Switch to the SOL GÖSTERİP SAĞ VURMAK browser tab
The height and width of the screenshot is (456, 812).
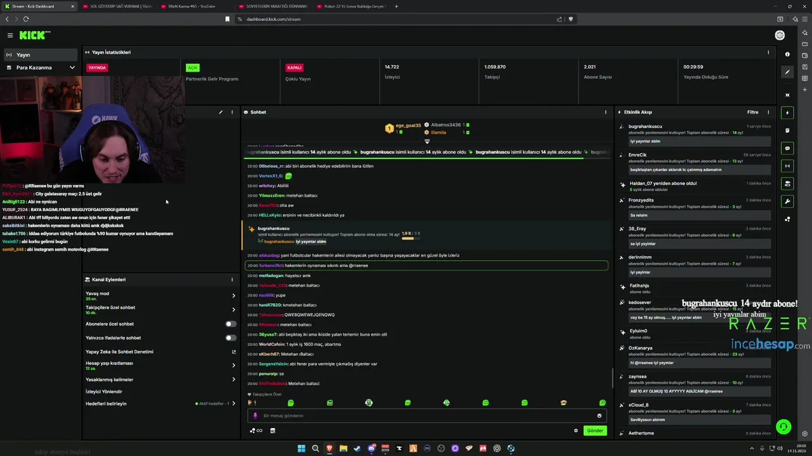[117, 6]
